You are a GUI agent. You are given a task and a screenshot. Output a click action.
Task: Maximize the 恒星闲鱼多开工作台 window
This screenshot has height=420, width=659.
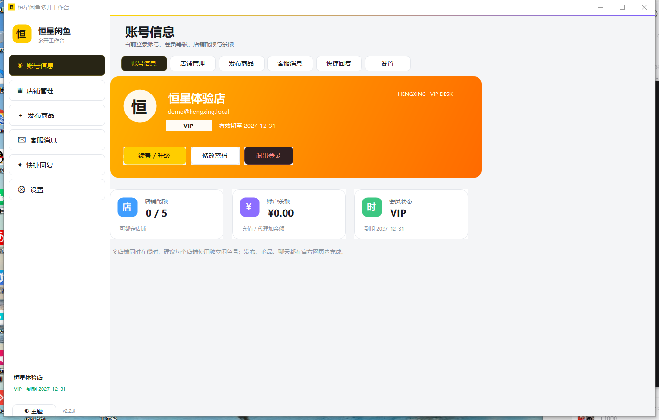622,7
